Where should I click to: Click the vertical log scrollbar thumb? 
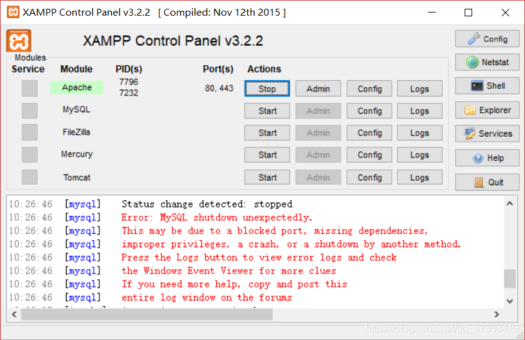(510, 279)
